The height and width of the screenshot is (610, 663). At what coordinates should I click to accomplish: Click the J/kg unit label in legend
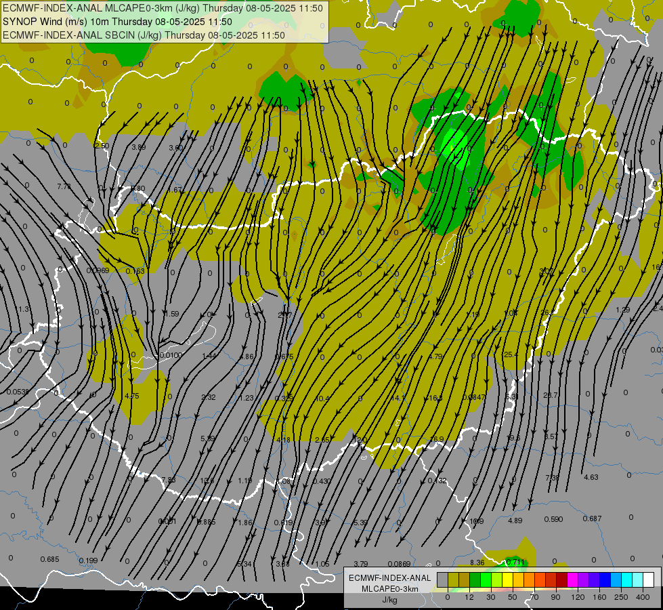389,600
